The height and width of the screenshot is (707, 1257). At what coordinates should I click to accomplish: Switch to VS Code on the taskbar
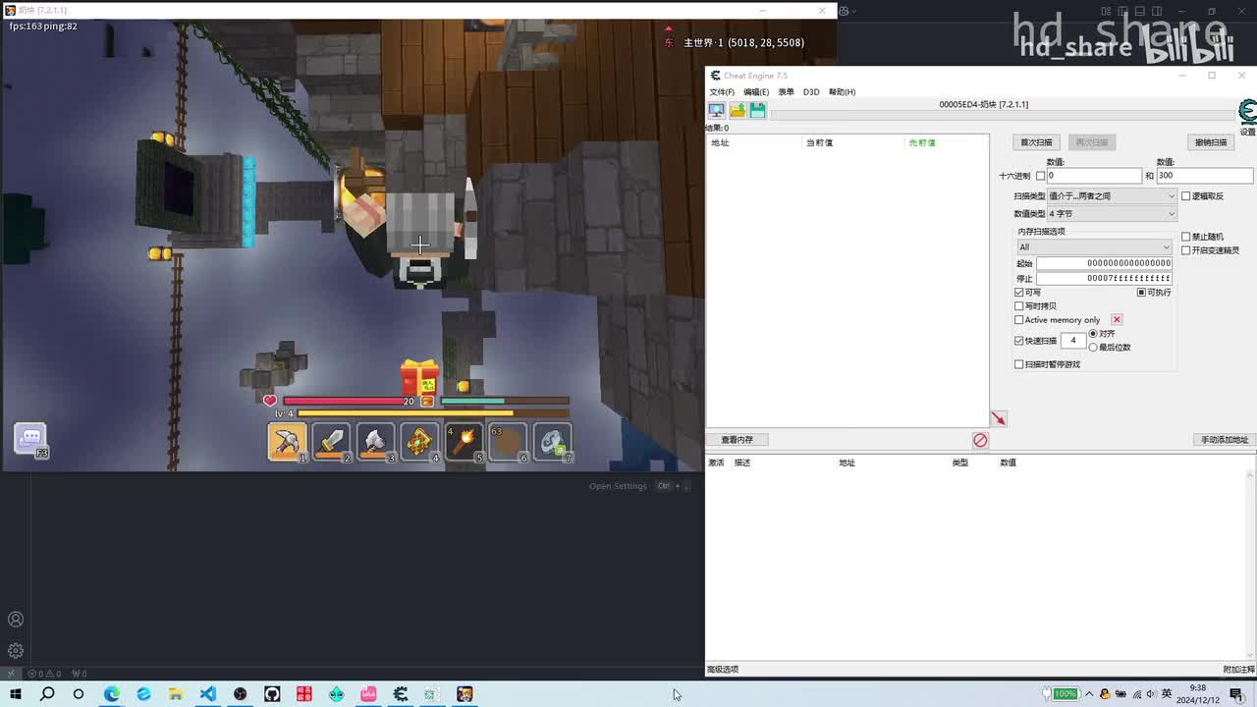point(208,694)
